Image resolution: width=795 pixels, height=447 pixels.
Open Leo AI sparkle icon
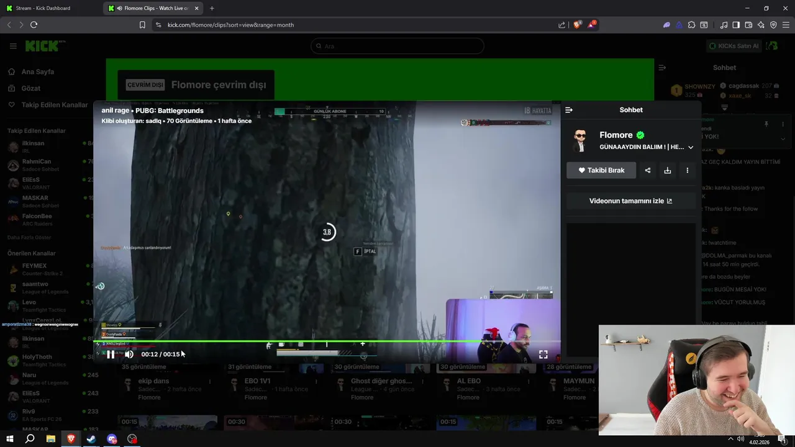(761, 25)
